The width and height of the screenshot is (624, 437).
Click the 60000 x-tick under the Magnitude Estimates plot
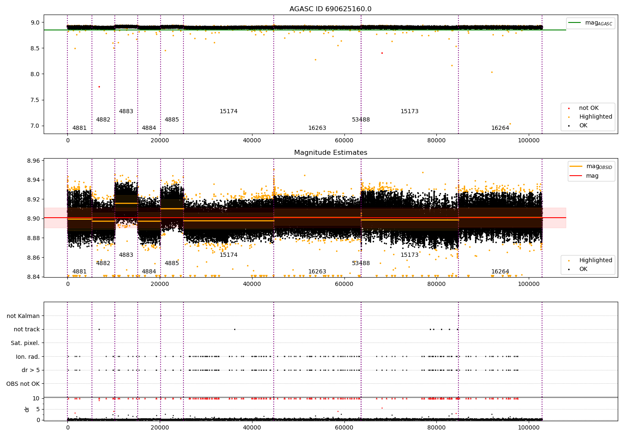(344, 284)
